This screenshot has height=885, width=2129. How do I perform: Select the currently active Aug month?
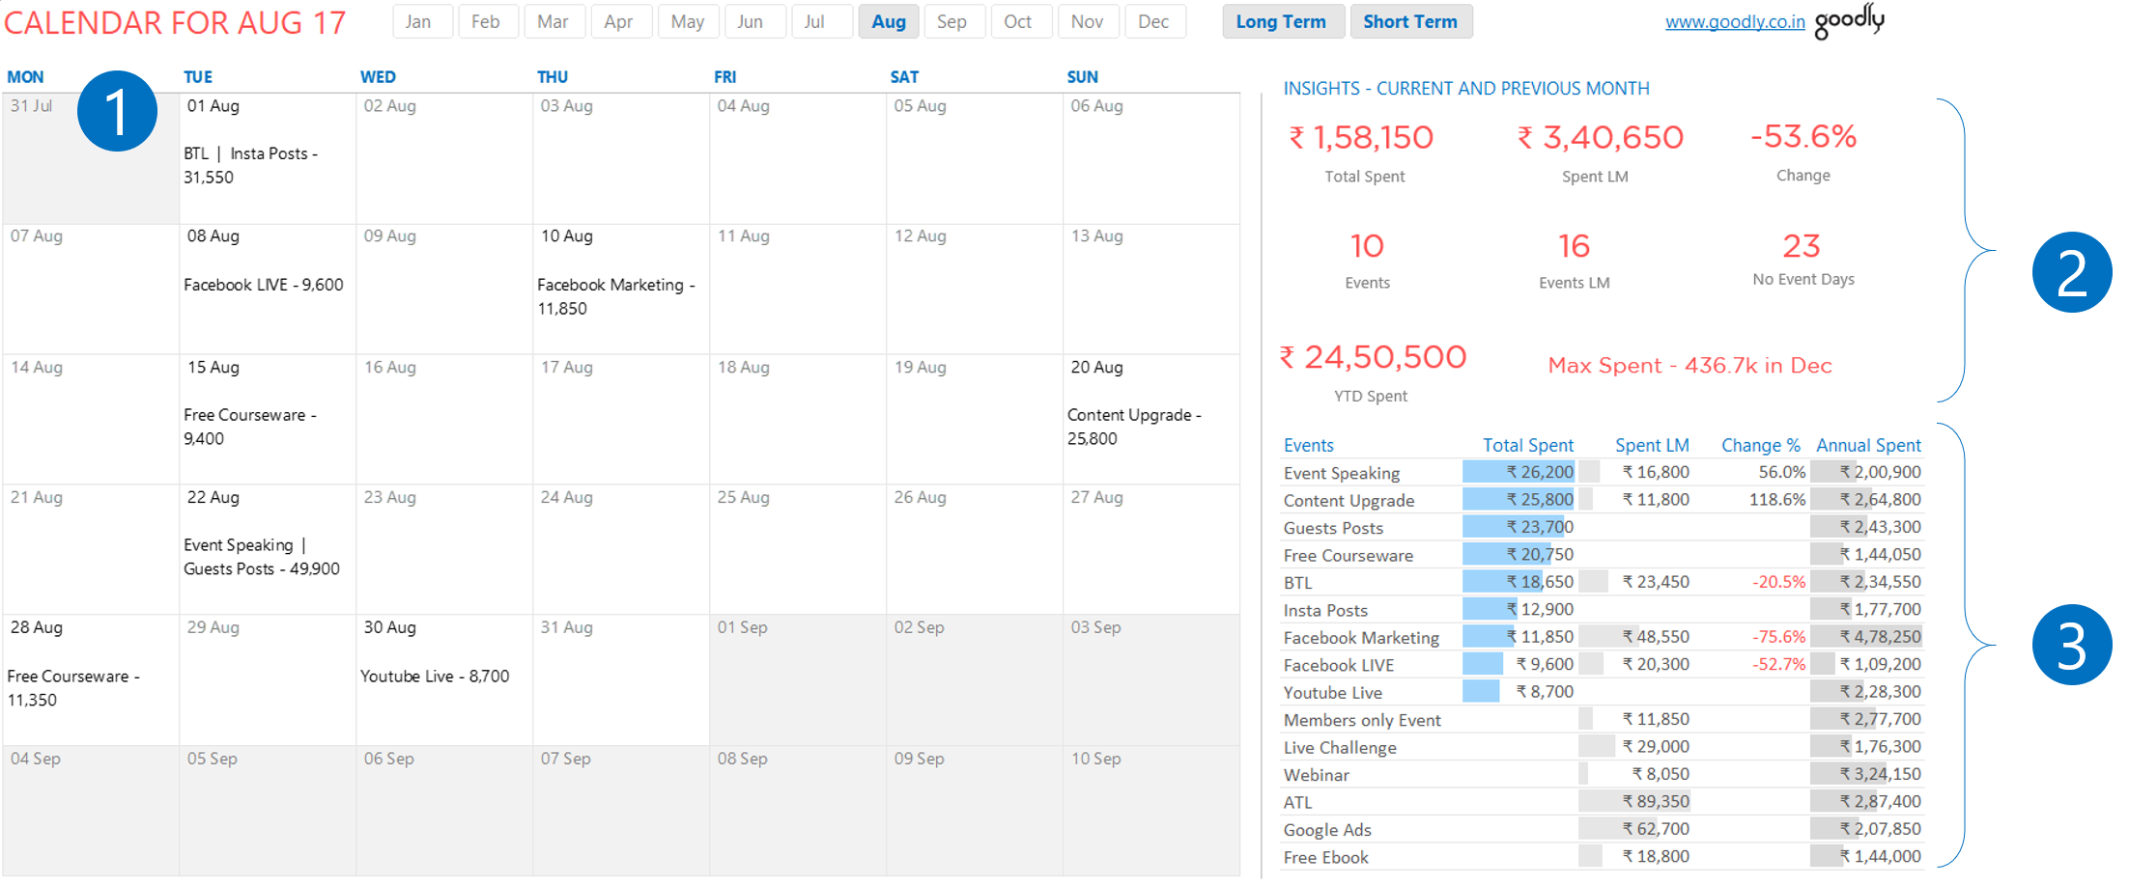pos(888,20)
